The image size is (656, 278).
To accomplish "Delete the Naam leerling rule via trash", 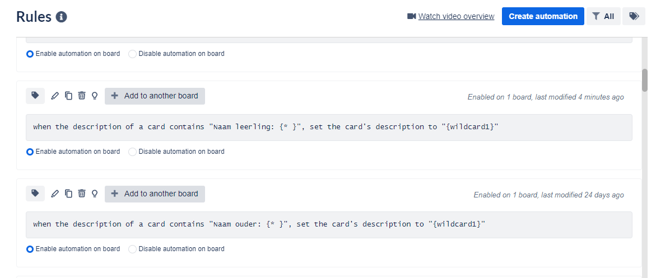I will tap(82, 96).
